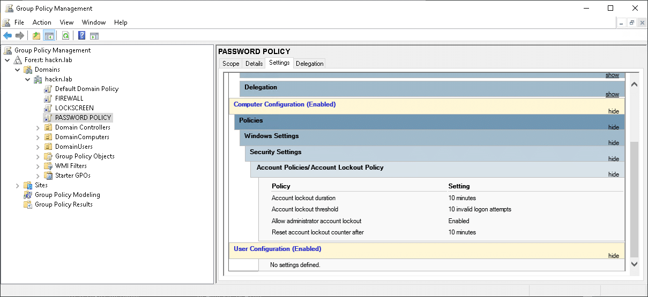Image resolution: width=648 pixels, height=297 pixels.
Task: Expand the Group Policy Objects node arrow
Action: click(38, 156)
